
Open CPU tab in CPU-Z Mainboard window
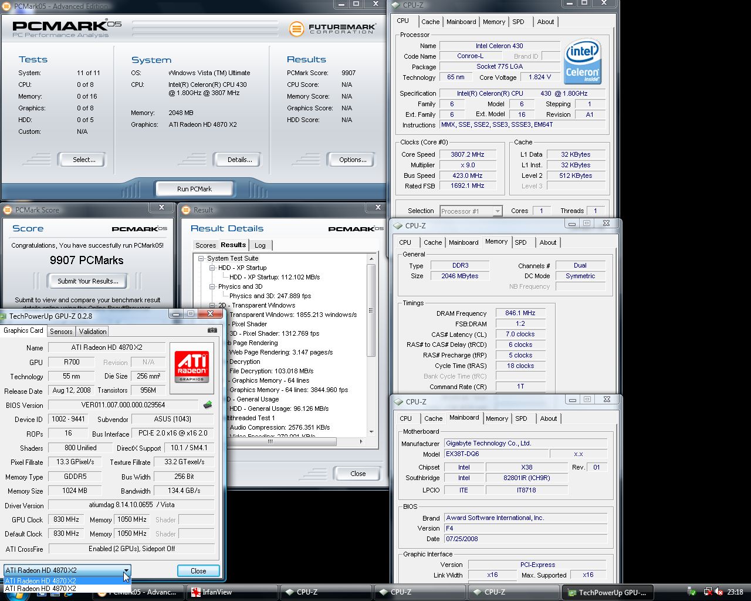[405, 418]
